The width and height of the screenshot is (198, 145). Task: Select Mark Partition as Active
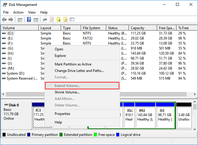pyautogui.click(x=73, y=64)
